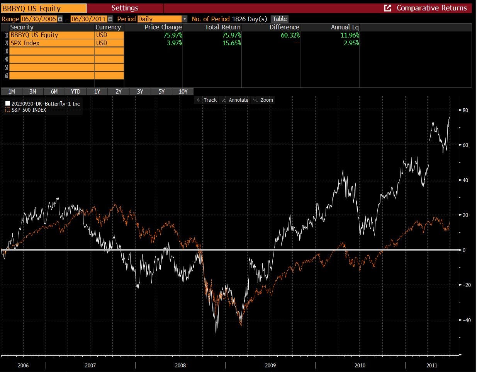Click empty security field in row 3
This screenshot has height=372, width=477.
52,51
